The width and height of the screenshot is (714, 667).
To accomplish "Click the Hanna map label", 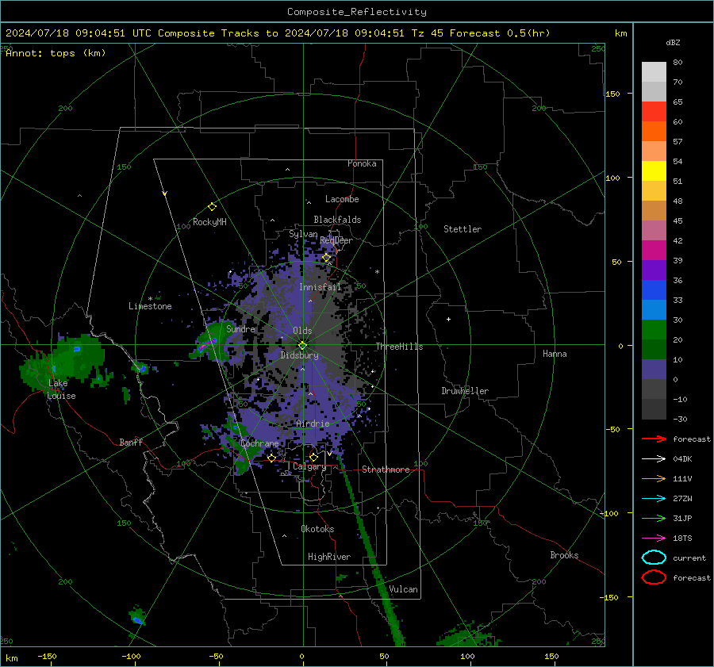I will pos(555,354).
